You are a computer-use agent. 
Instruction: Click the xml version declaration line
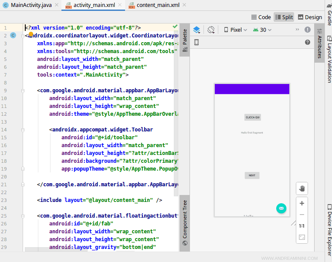pos(83,28)
